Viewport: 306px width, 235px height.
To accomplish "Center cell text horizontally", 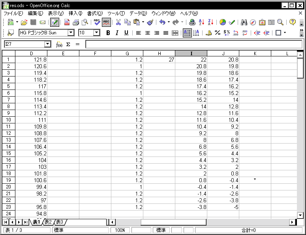I will click(x=148, y=33).
